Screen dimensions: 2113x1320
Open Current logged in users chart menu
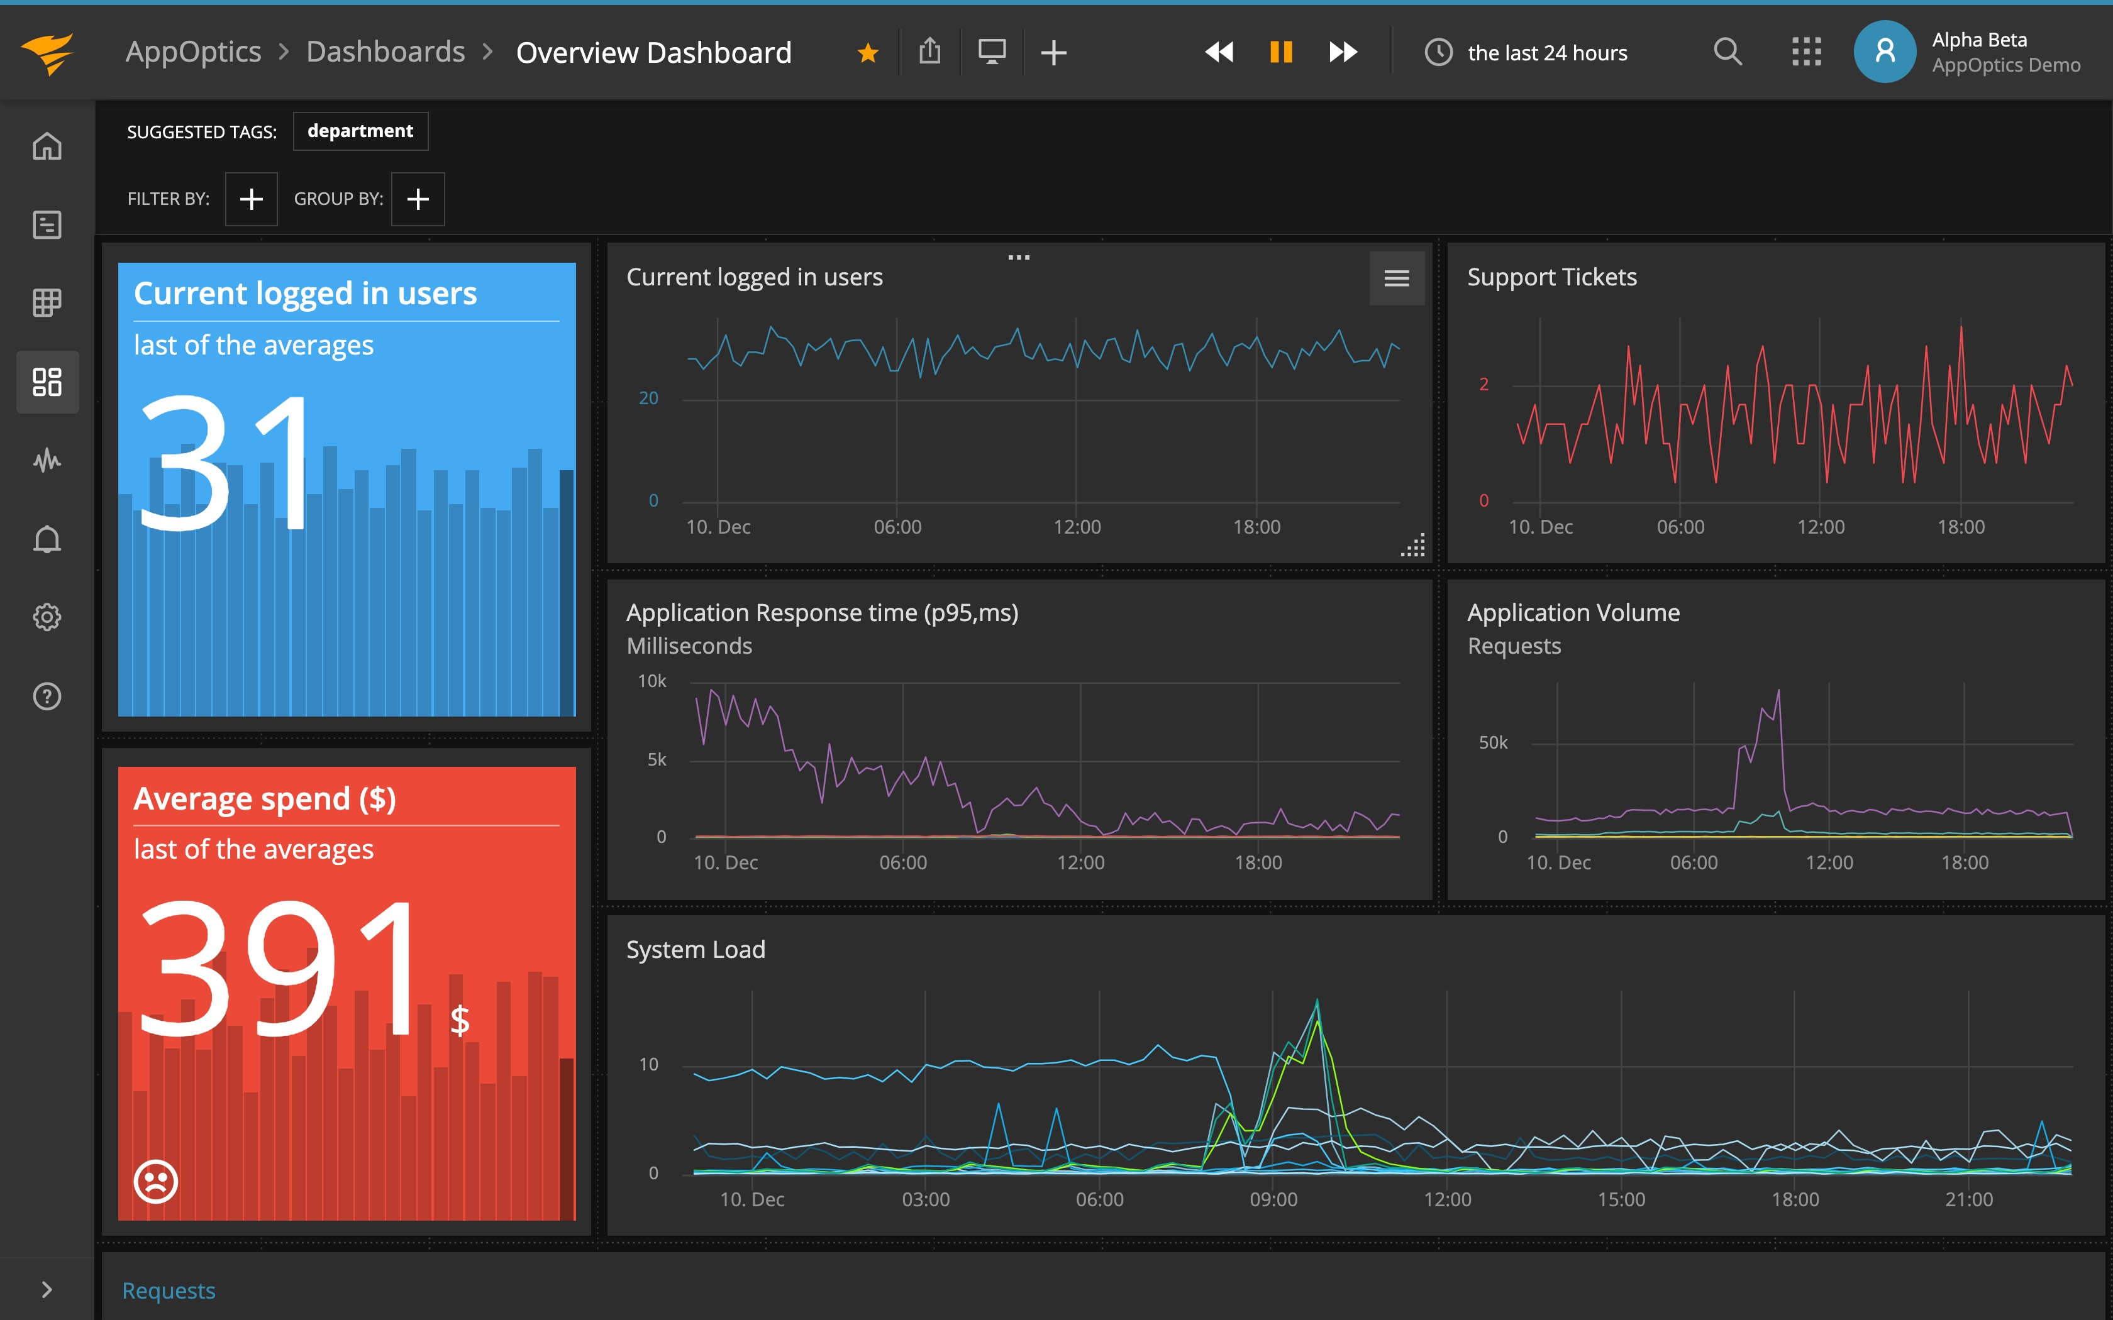pos(1396,278)
